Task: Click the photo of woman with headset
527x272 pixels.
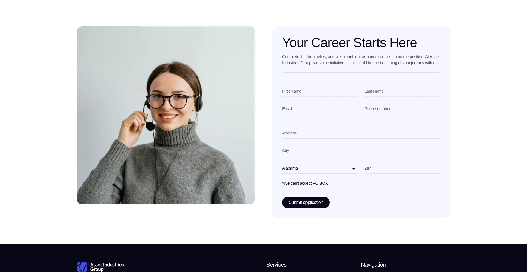Action: click(166, 115)
